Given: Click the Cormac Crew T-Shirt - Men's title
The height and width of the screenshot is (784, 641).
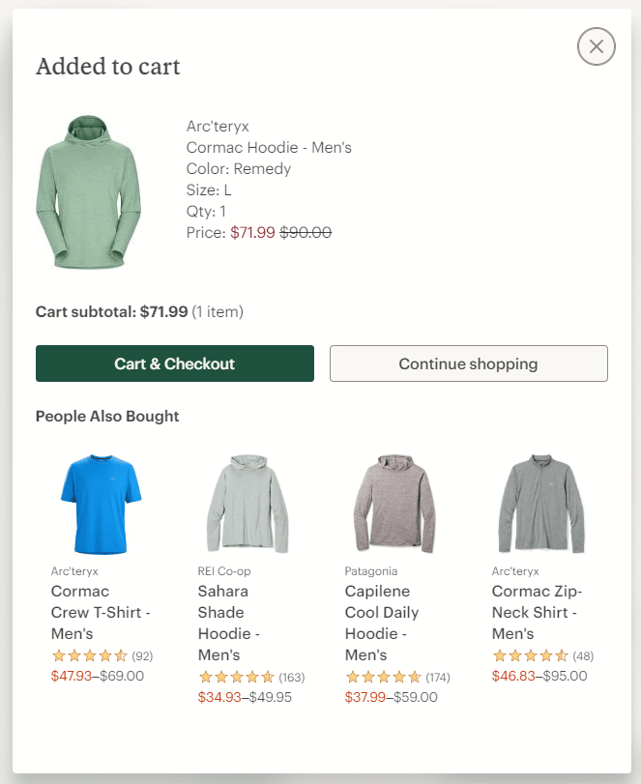Looking at the screenshot, I should tap(101, 613).
